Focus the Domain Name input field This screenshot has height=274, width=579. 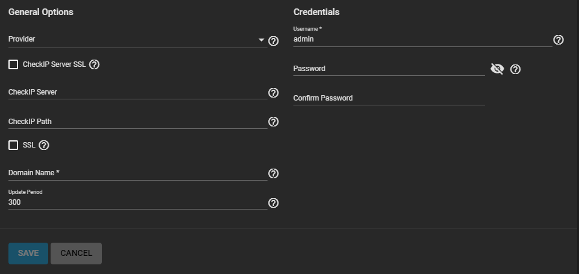138,173
